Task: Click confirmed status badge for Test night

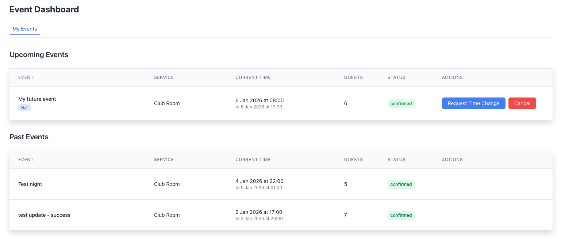Action: pyautogui.click(x=401, y=184)
